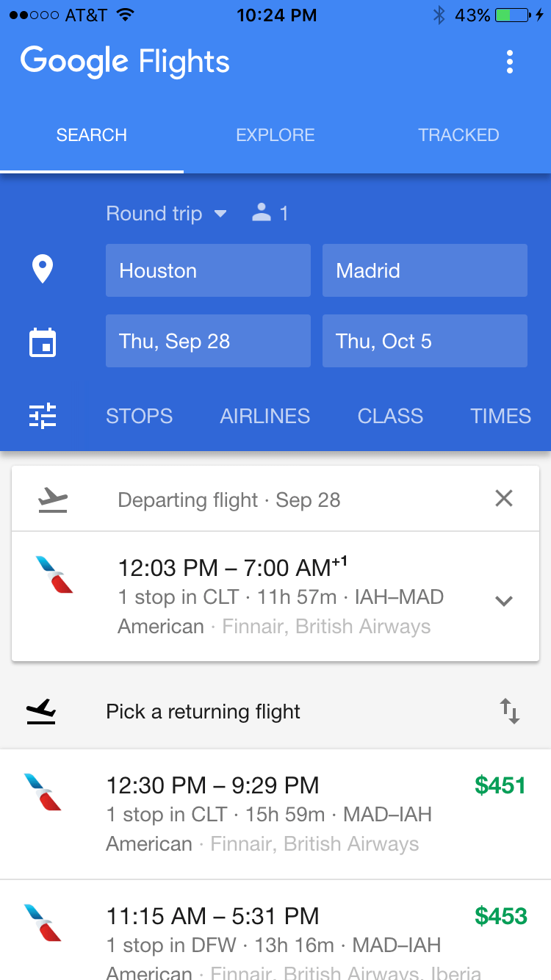Image resolution: width=551 pixels, height=980 pixels.
Task: Open the Class filter
Action: [x=390, y=416]
